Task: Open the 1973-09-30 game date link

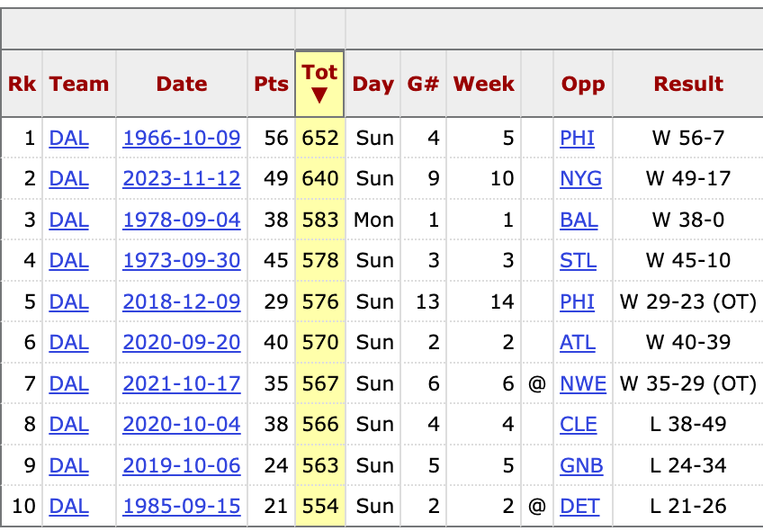Action: point(182,260)
